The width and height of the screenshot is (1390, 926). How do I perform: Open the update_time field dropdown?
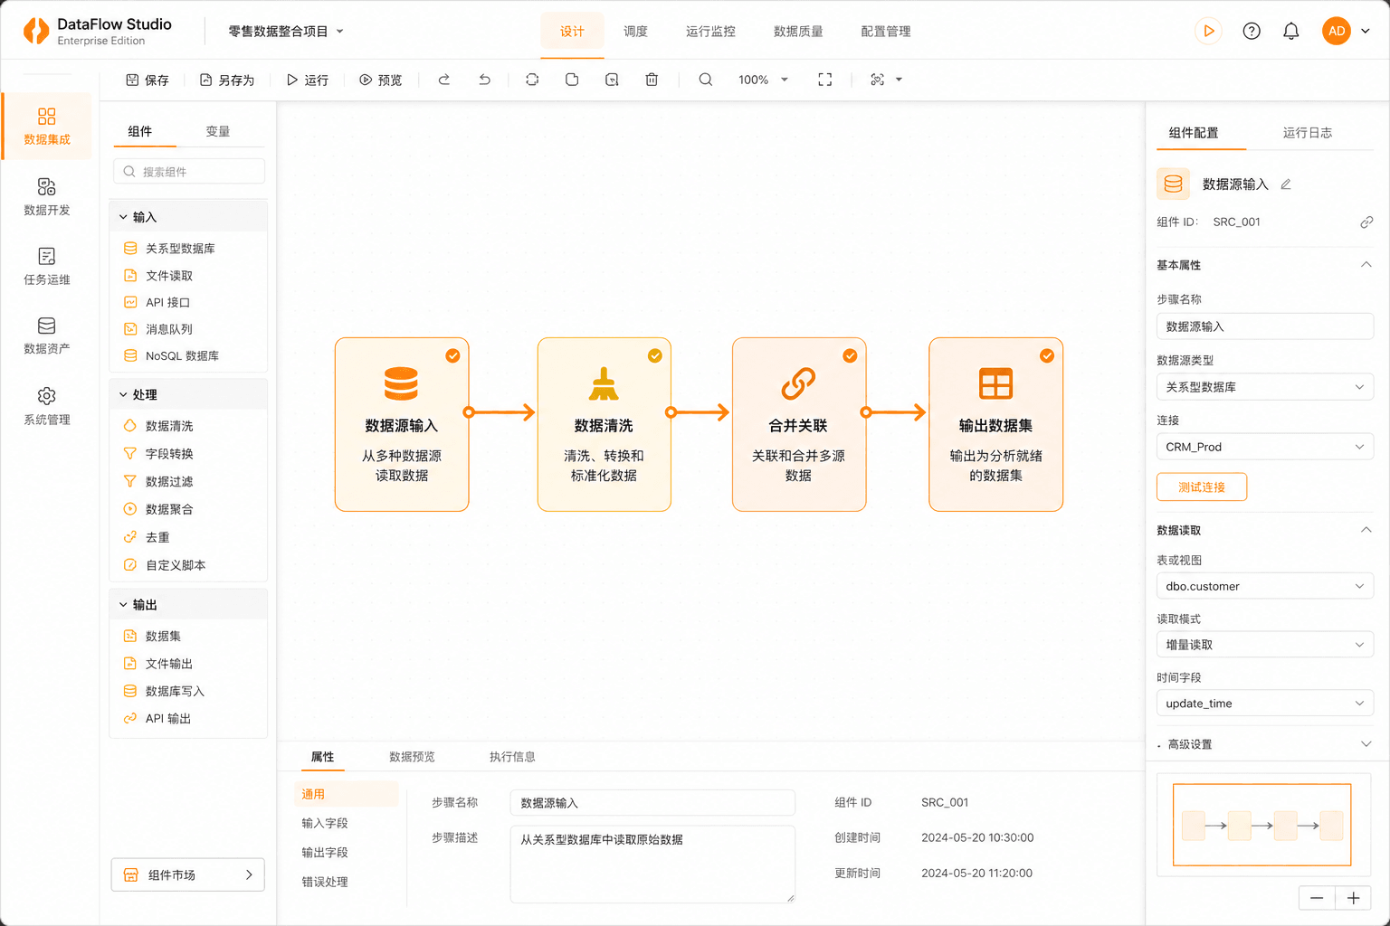1265,704
